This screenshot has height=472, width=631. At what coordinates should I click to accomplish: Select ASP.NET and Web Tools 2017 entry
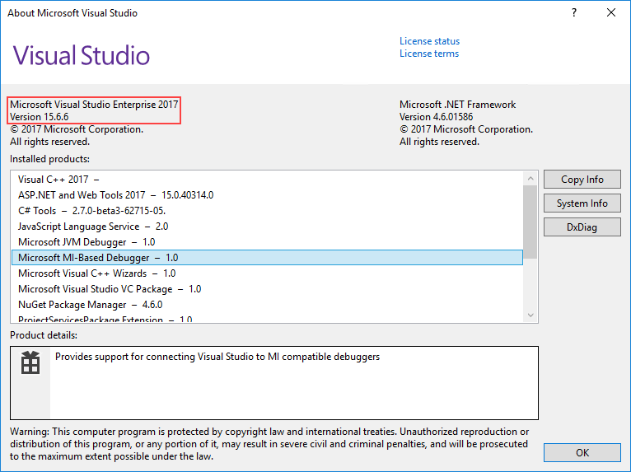(267, 195)
